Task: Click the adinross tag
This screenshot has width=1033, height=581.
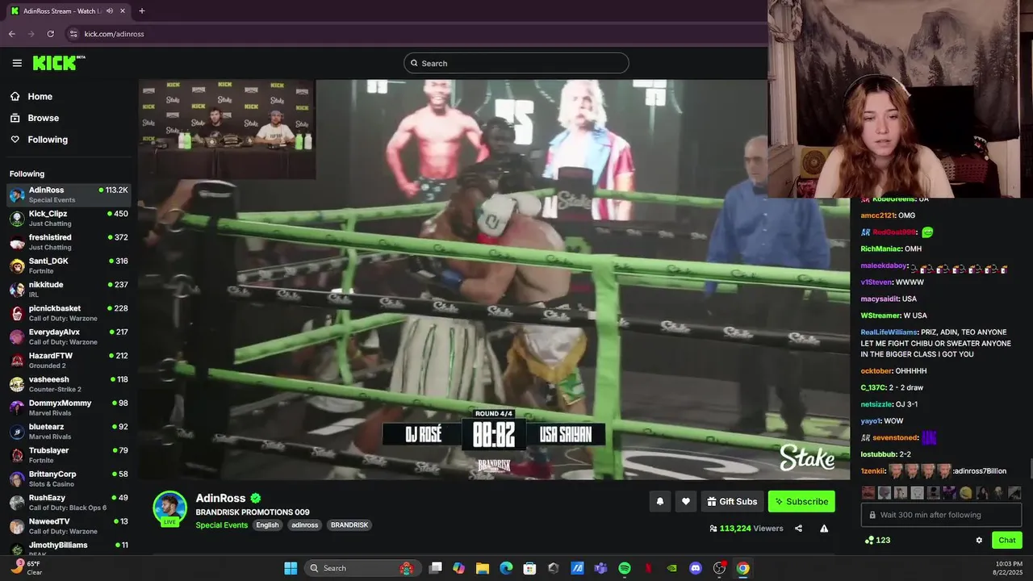Action: click(305, 525)
